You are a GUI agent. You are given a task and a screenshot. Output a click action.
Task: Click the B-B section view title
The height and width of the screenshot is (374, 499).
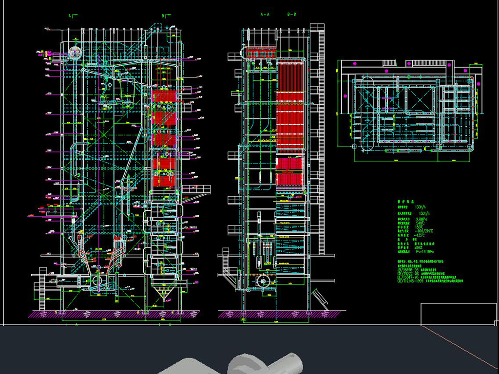(x=291, y=15)
